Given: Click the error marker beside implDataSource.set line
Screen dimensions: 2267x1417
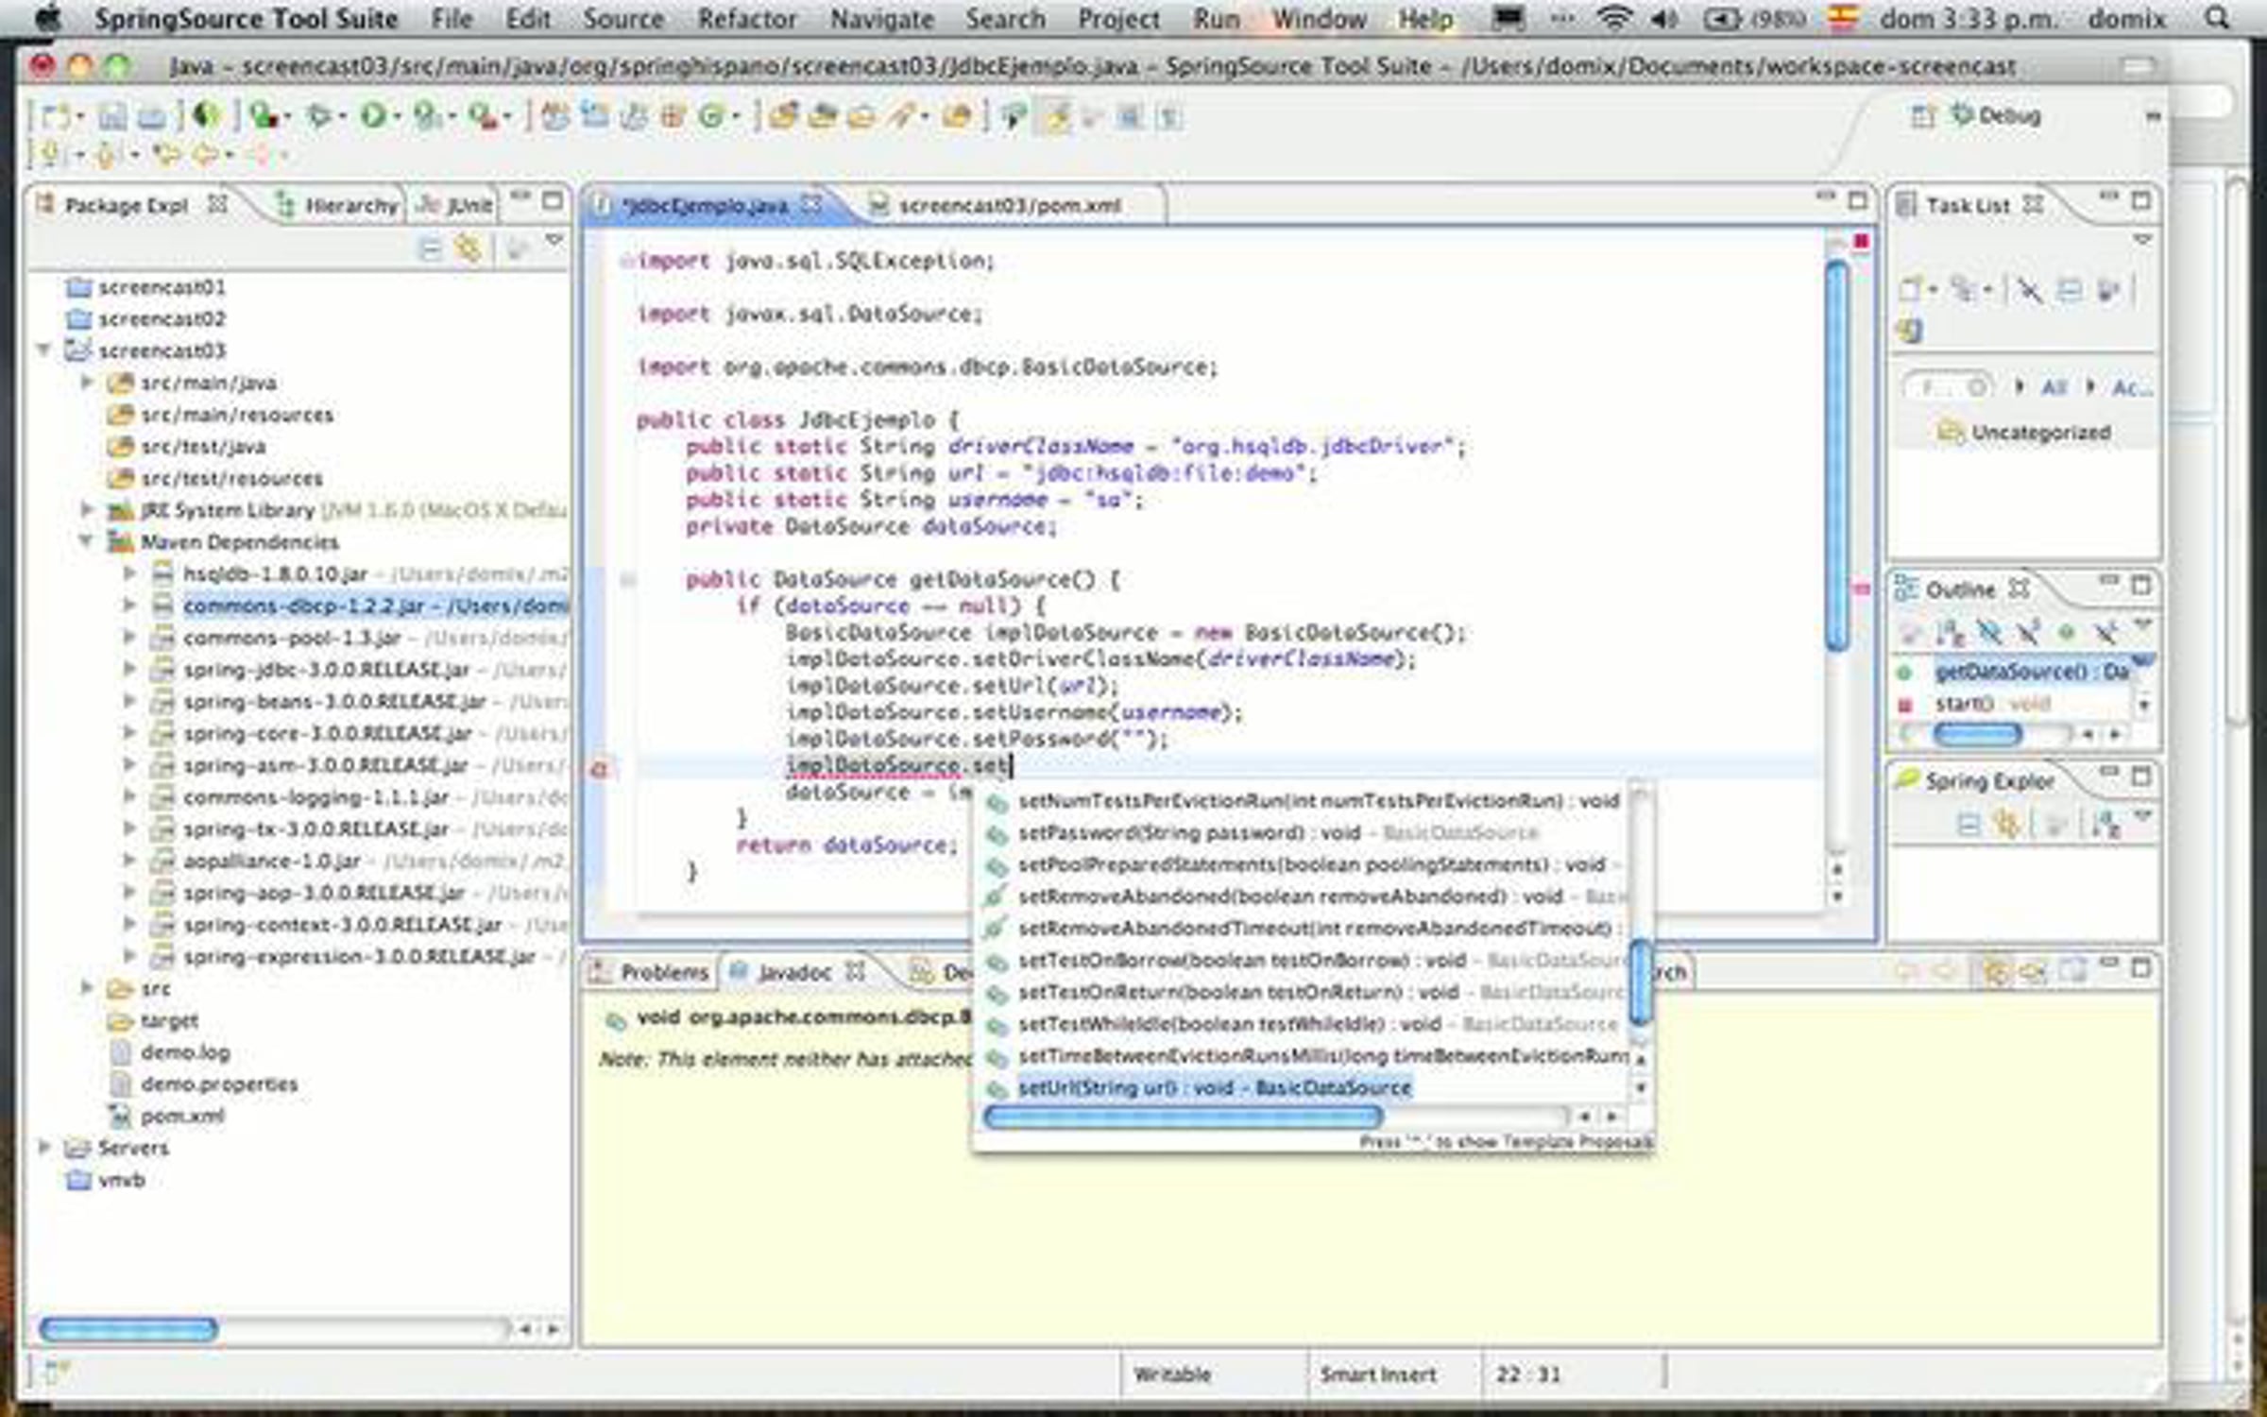Looking at the screenshot, I should click(x=599, y=769).
